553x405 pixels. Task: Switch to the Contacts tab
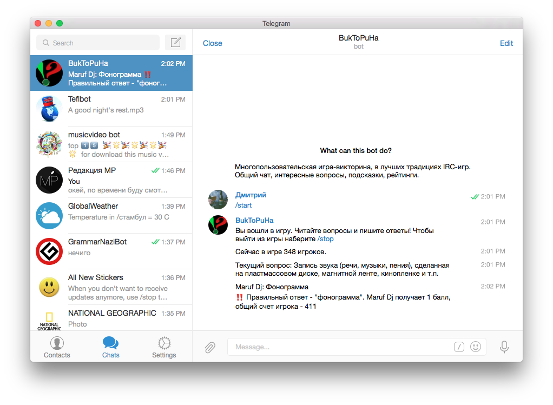(57, 347)
